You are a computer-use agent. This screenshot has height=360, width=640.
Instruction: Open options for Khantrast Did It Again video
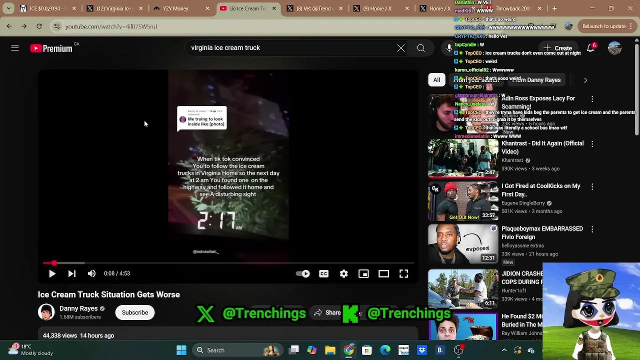click(x=592, y=144)
